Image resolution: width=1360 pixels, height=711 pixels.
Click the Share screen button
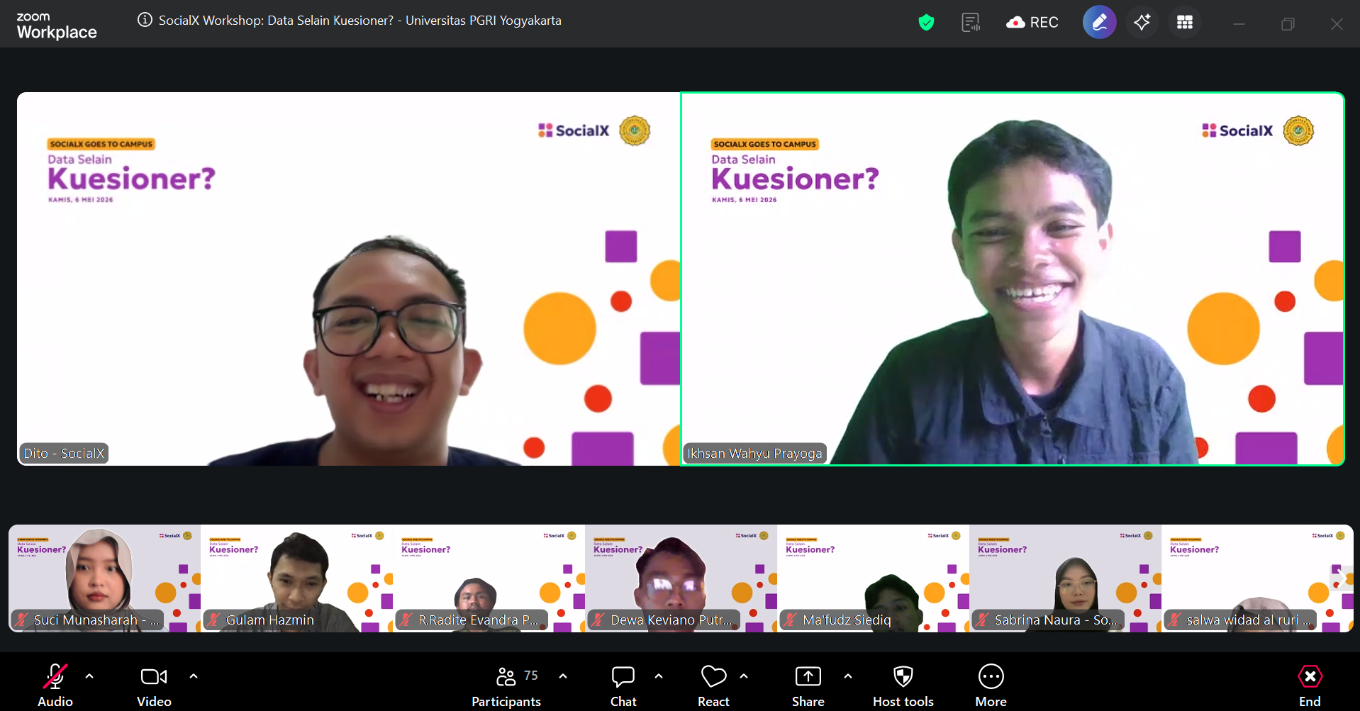[808, 685]
